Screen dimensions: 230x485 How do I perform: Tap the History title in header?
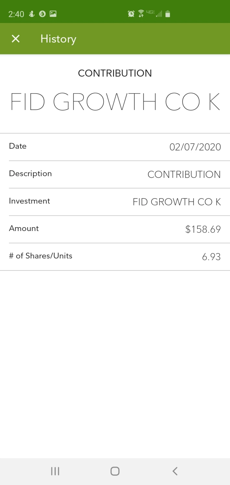point(58,39)
